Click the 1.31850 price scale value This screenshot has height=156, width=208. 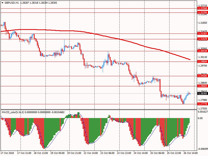pos(203,23)
